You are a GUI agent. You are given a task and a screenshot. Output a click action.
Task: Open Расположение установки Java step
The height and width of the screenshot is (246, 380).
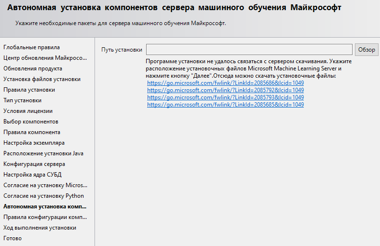tap(43, 153)
